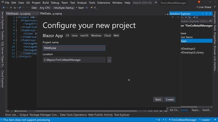Switch to the Git Changes tab
Viewport: 218px width, 122px height.
pos(174,110)
